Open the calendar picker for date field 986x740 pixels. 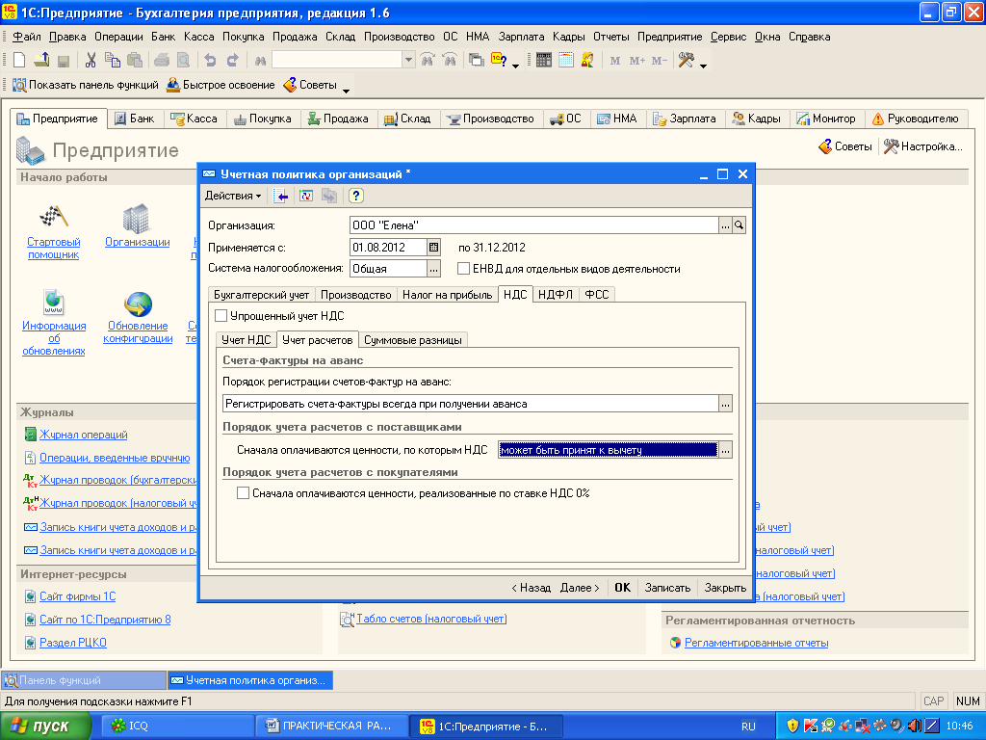pos(434,248)
